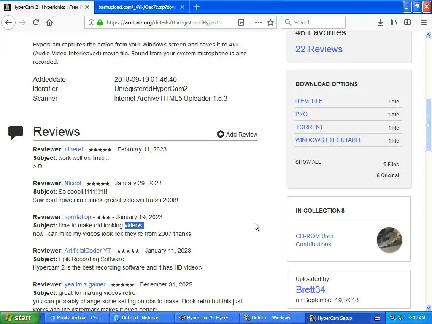Reload the current page

(36, 22)
